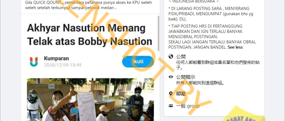Click the eye visibility icon
285x121 pixels.
[171, 77]
